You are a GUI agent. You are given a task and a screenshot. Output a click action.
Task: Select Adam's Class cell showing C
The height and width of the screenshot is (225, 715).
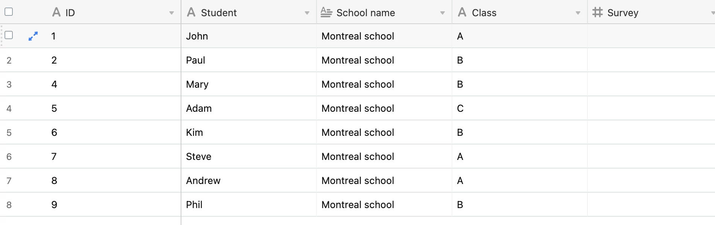click(x=520, y=108)
